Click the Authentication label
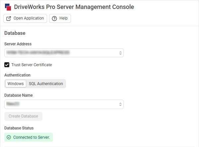 click(x=17, y=75)
